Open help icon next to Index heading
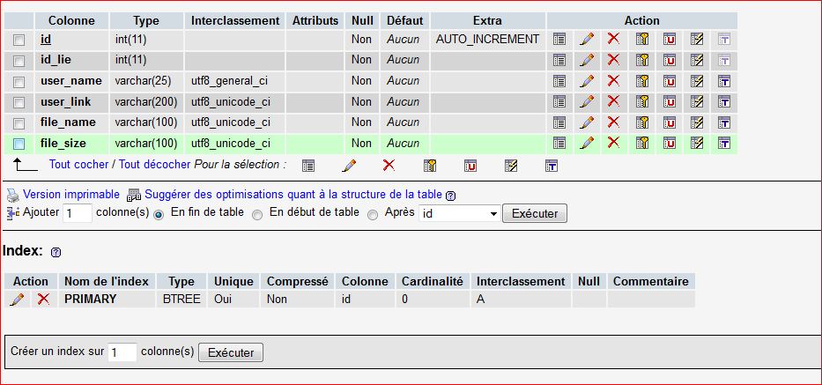 tap(56, 252)
